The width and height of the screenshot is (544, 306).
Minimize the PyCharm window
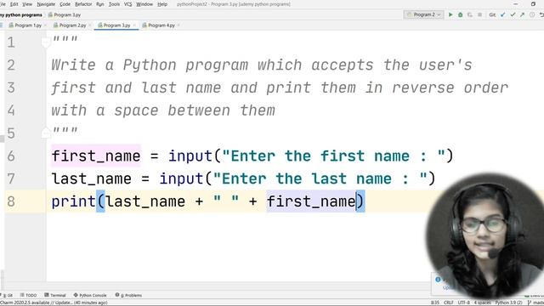point(516,4)
